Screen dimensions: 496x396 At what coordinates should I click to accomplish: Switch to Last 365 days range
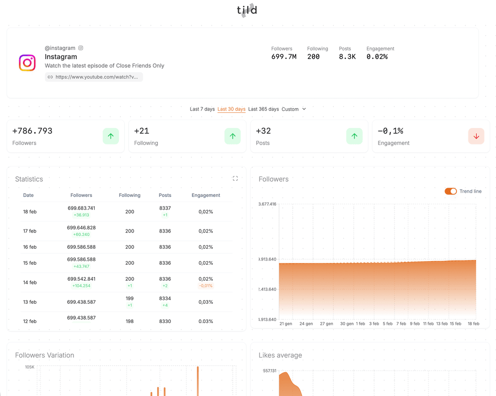point(264,109)
